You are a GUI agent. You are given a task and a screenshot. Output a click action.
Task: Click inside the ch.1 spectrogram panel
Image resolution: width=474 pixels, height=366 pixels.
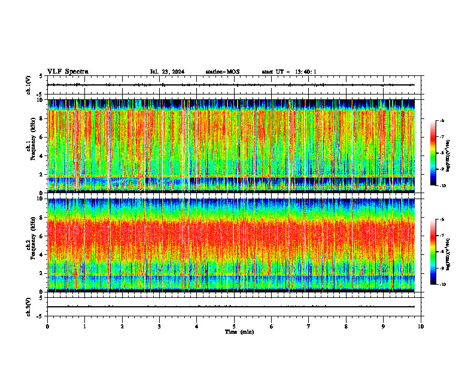tap(231, 146)
